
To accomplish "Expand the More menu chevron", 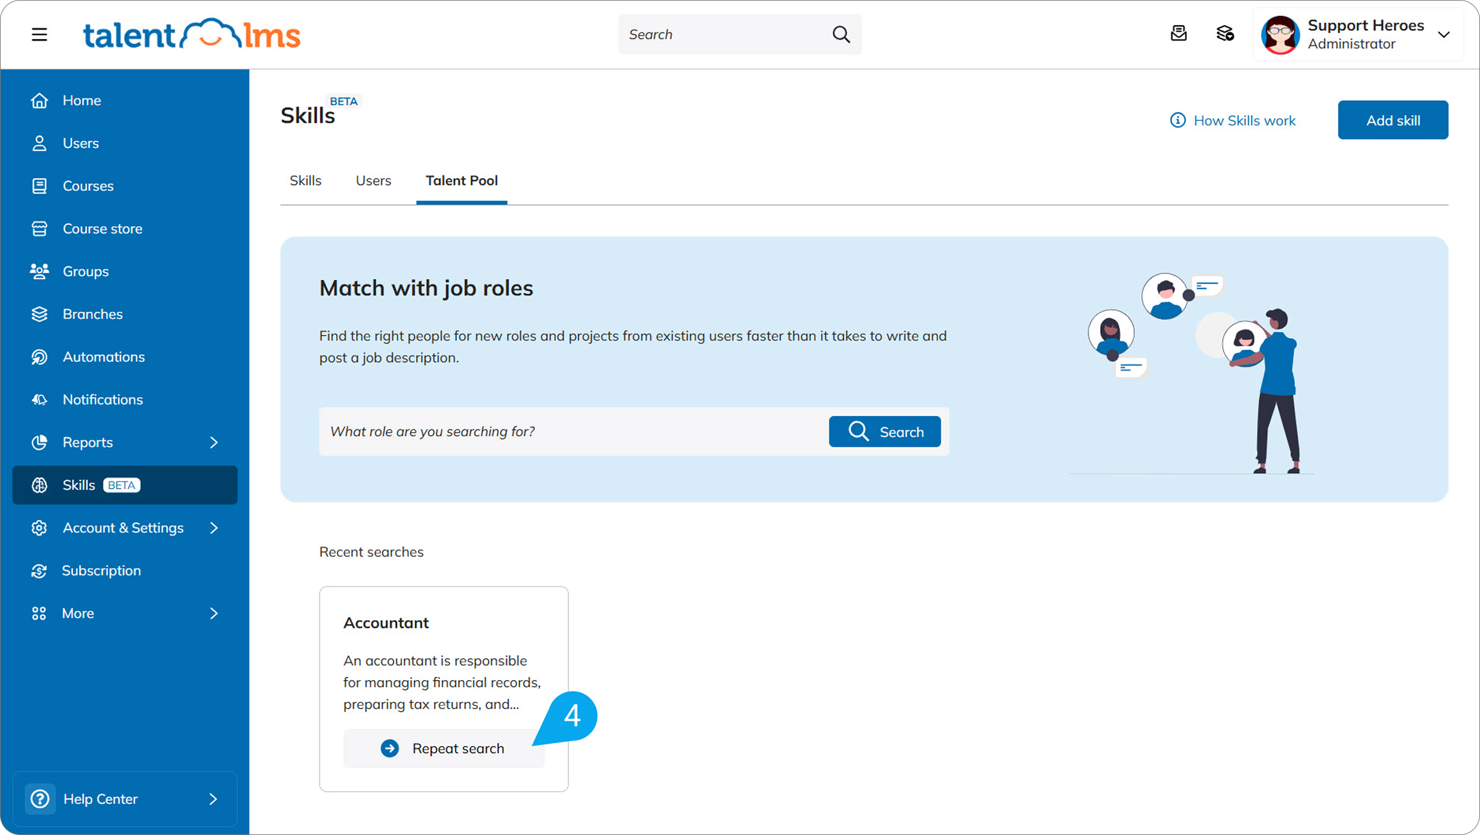I will pos(214,613).
